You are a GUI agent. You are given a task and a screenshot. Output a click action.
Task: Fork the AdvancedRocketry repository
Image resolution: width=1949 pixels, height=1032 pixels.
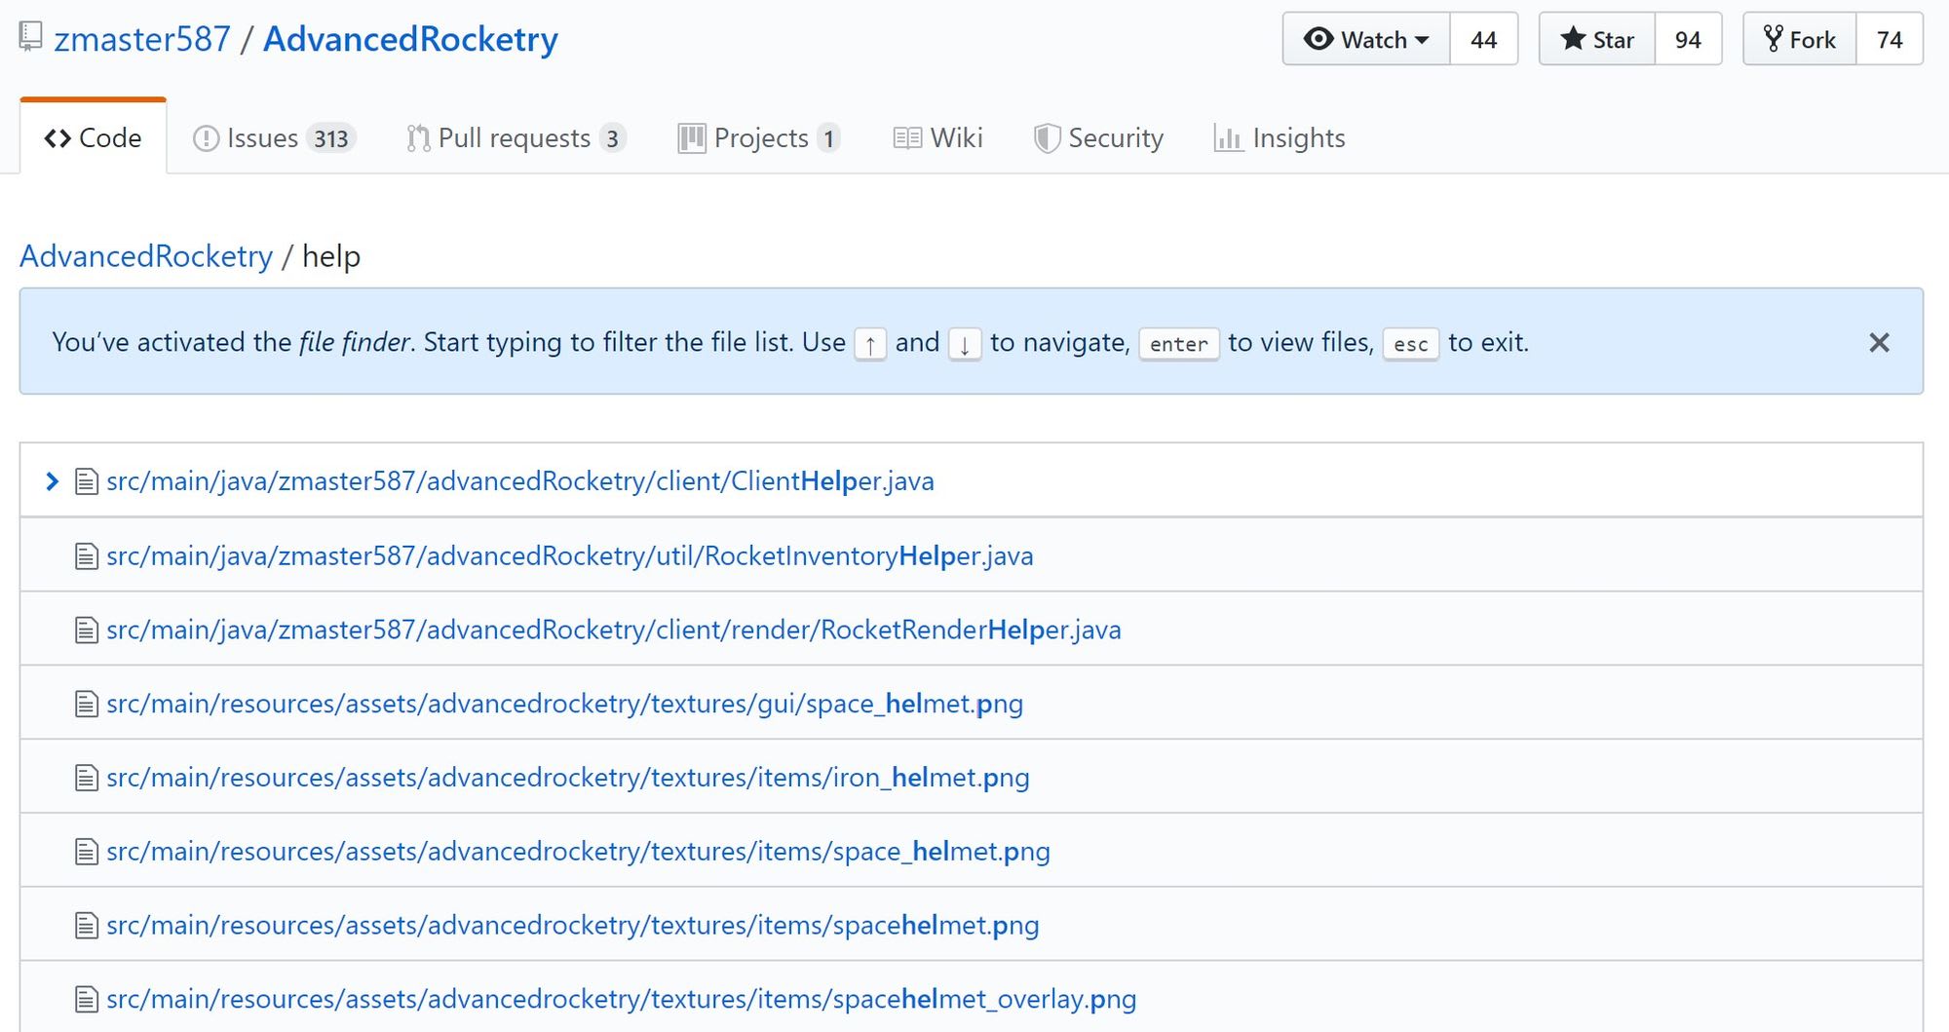click(1800, 39)
